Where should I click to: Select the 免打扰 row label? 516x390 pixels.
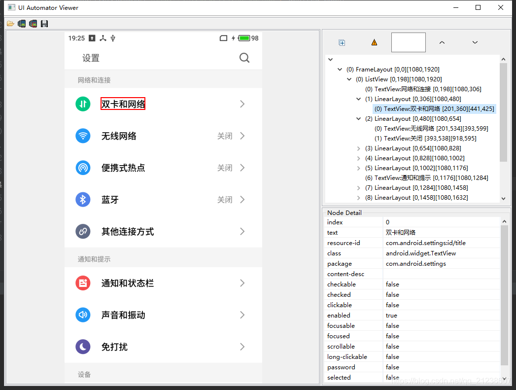[114, 347]
